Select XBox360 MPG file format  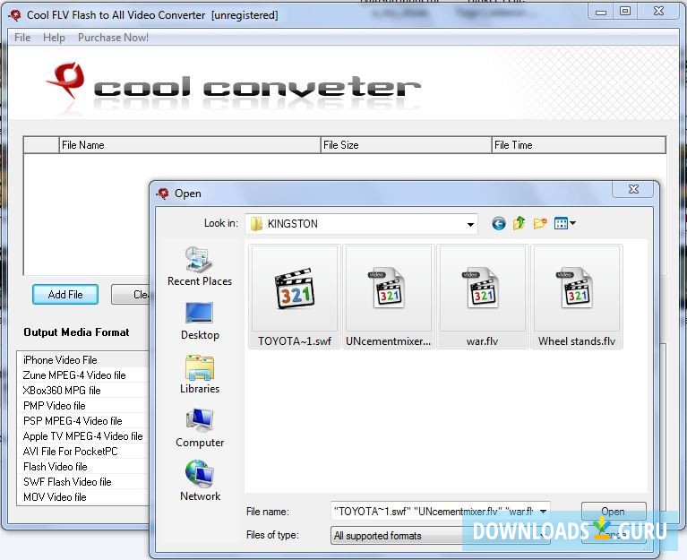83,391
